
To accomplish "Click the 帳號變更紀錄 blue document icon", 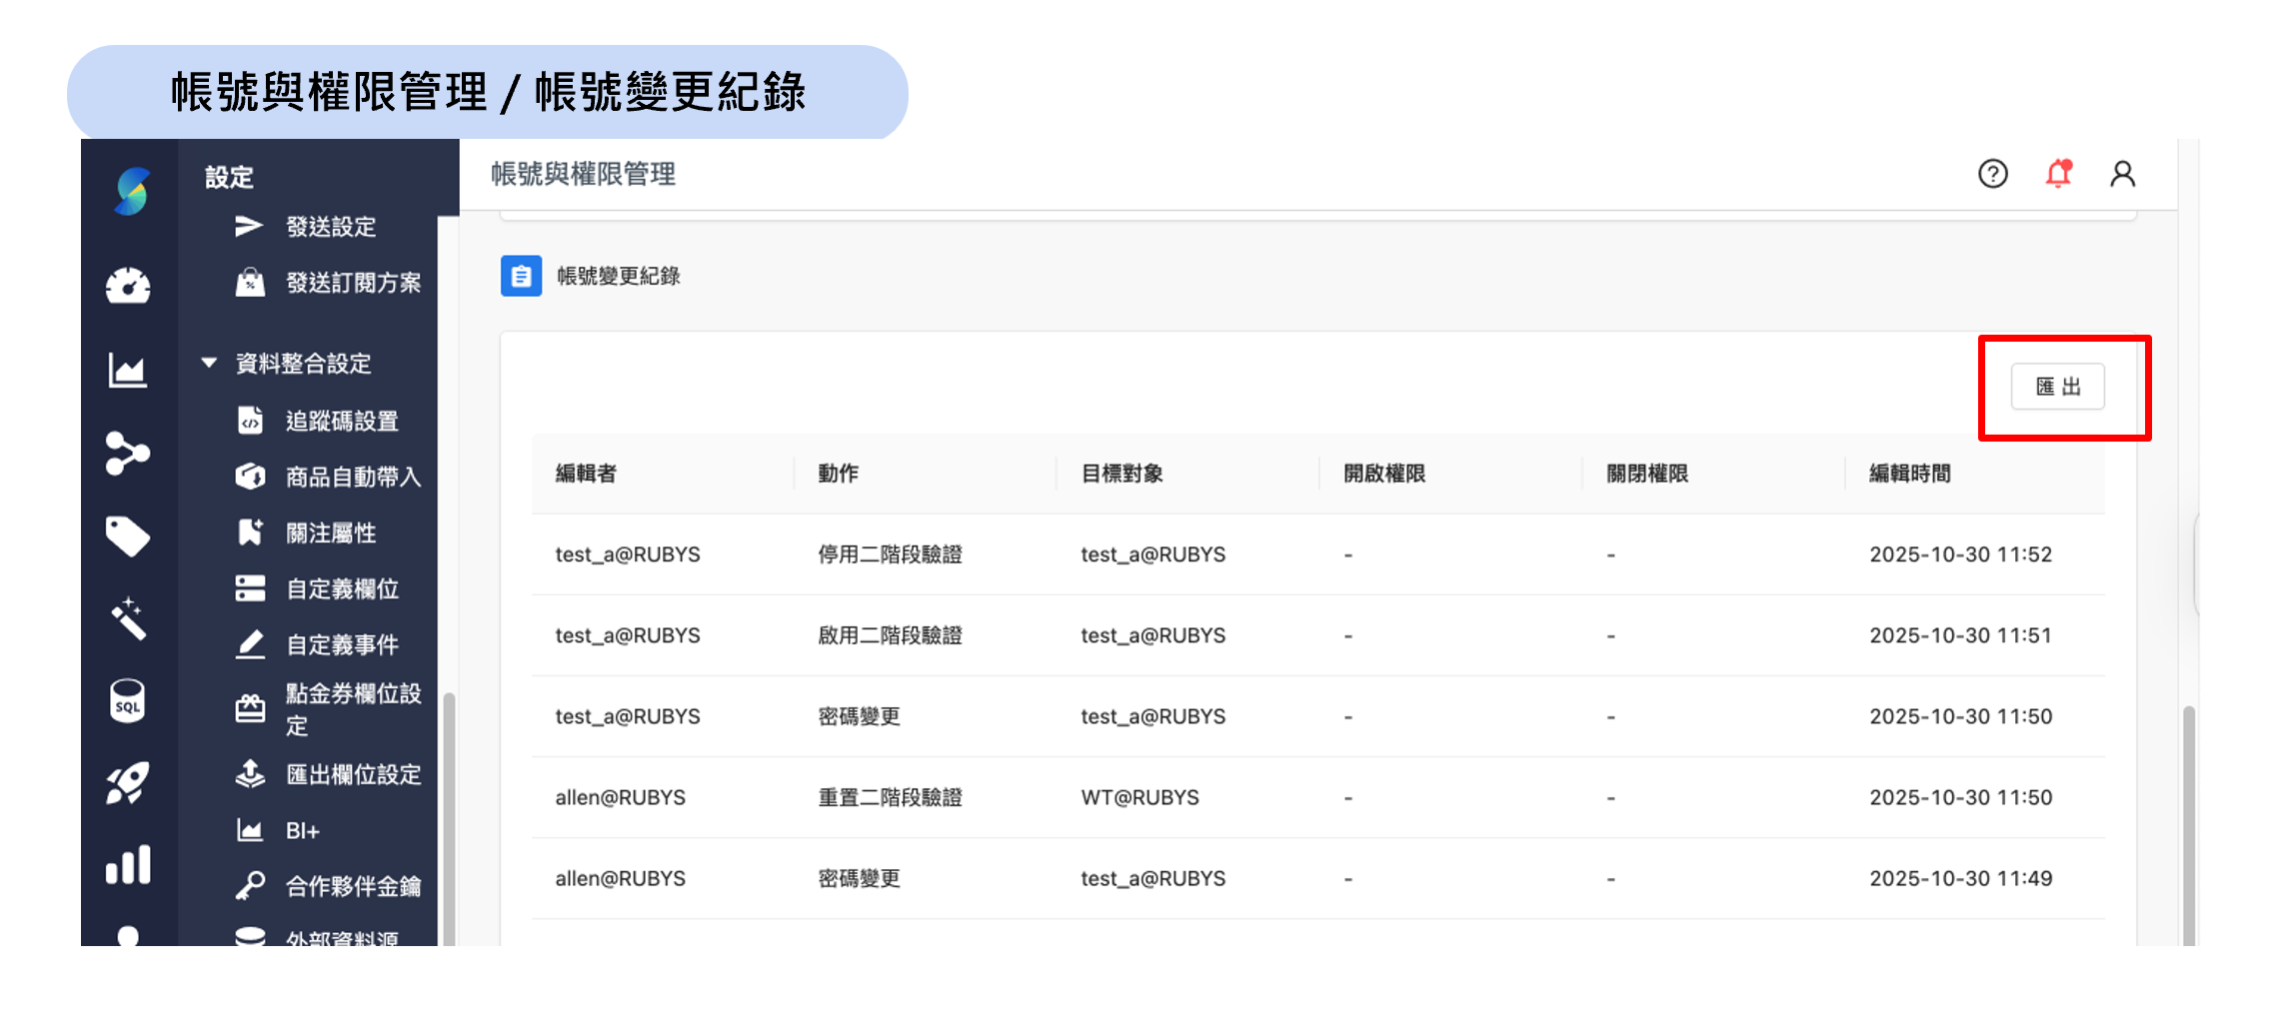I will click(520, 277).
